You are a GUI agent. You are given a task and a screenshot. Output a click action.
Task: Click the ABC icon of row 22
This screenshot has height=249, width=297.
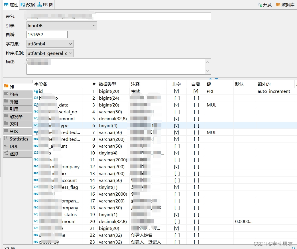[36, 235]
